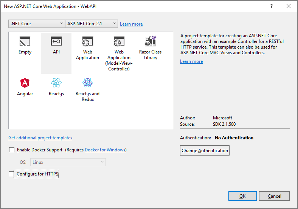
Task: Open the ASP.NET Core 2.1 version dropdown
Action: (x=92, y=24)
